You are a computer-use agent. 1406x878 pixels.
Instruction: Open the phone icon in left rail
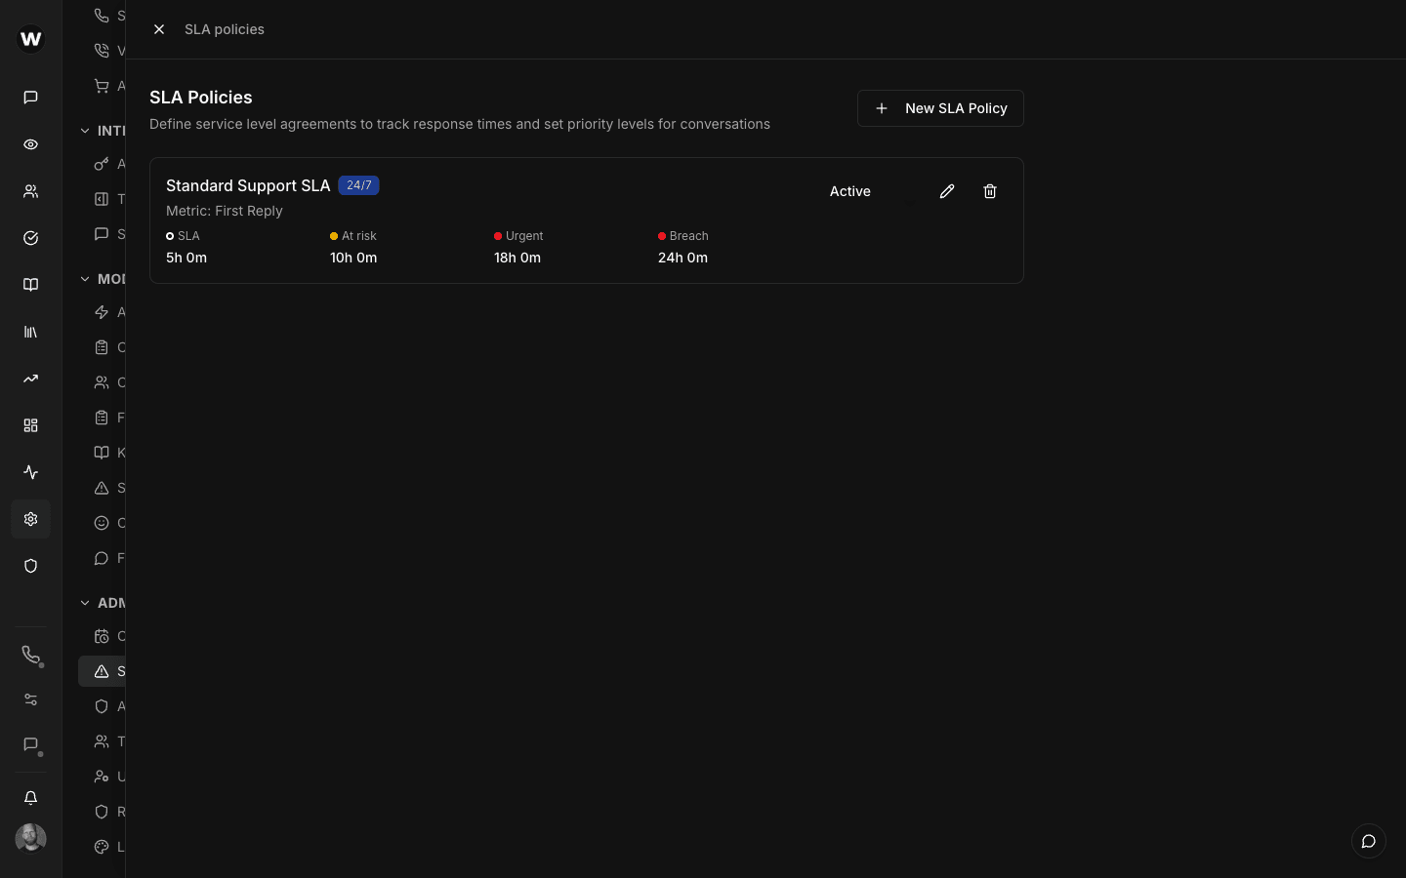(30, 655)
